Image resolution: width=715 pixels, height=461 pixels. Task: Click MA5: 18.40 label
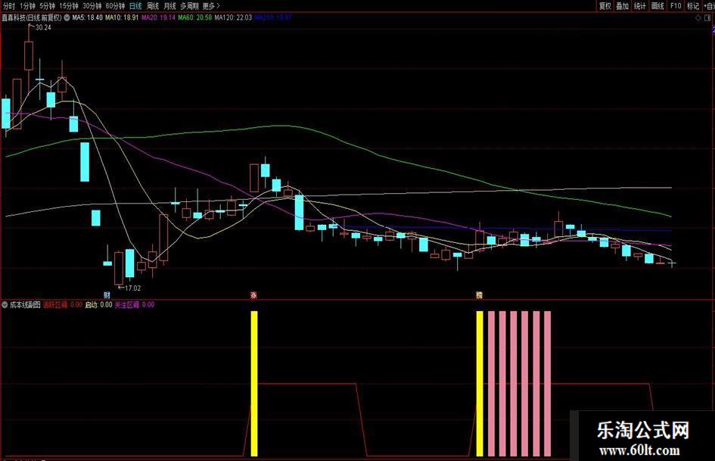(88, 18)
